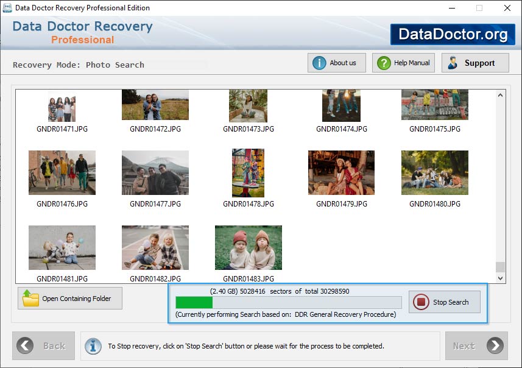
Task: Click the scroll down arrow of the photo list
Action: [500, 278]
